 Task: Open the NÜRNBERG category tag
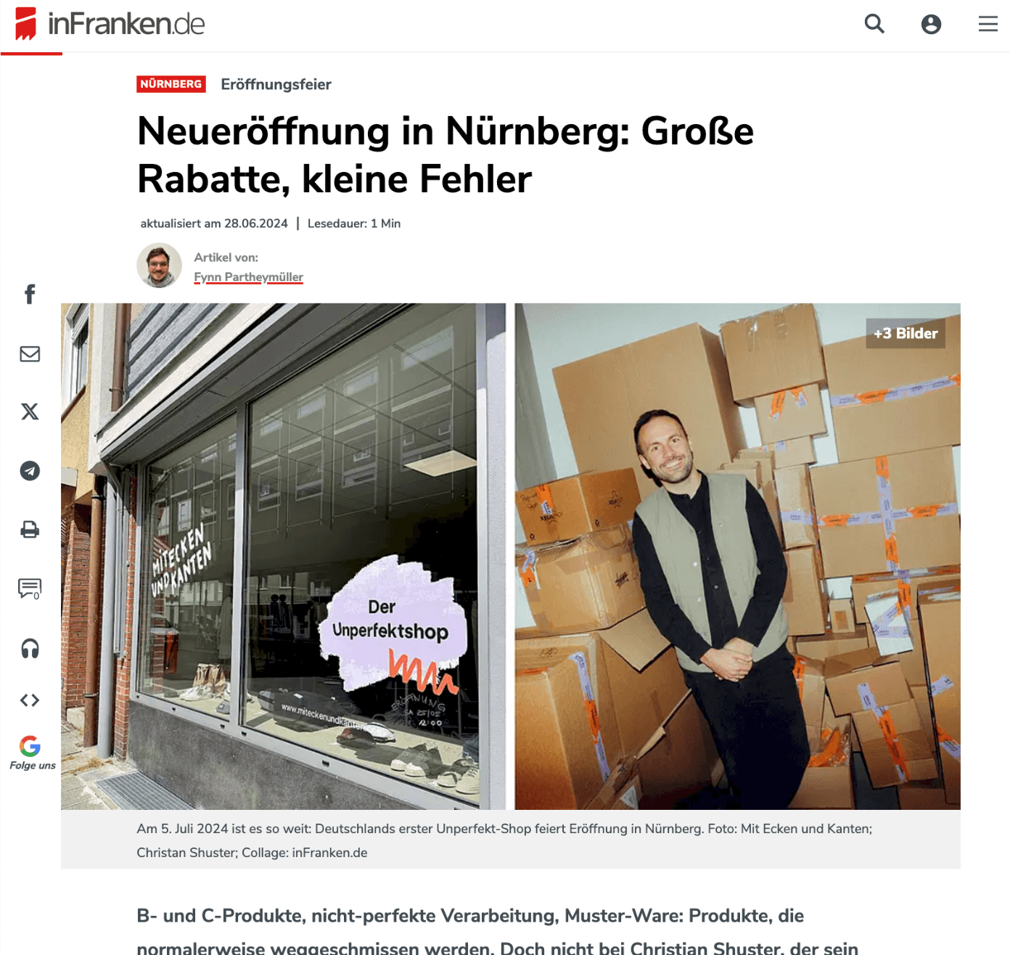[171, 84]
